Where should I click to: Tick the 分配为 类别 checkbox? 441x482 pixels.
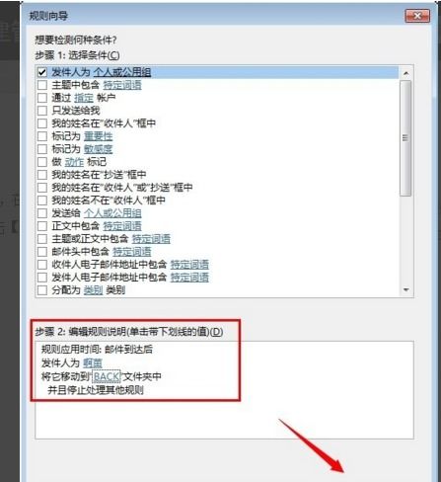[42, 290]
